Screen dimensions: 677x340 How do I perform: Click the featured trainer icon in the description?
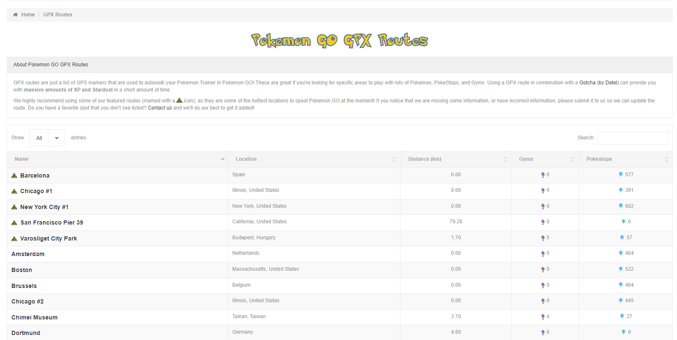tap(179, 100)
